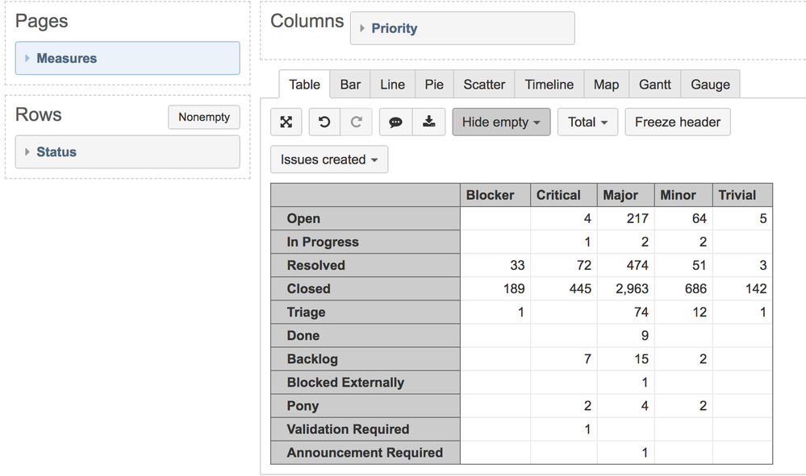This screenshot has height=476, width=806.
Task: Expand the Measures dimension triangle
Action: pos(27,59)
